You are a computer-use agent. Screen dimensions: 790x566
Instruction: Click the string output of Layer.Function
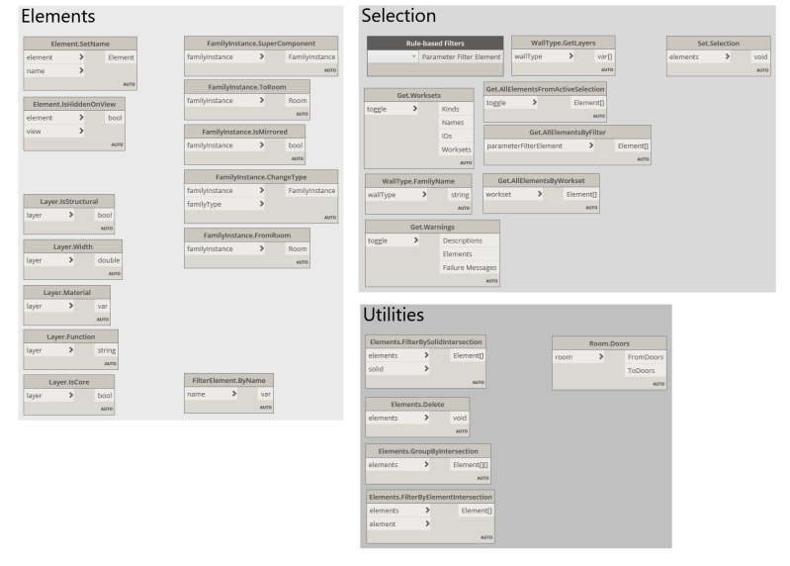coord(107,350)
